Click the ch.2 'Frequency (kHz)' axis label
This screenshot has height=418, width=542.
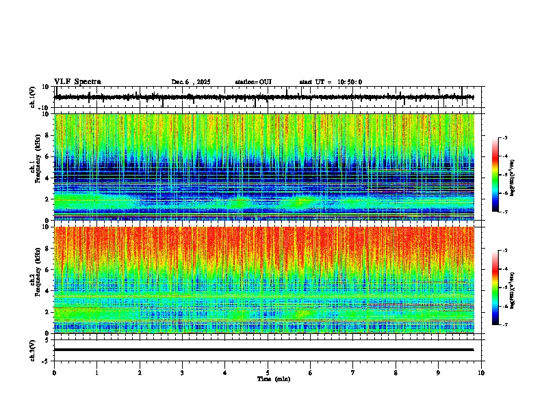pos(38,271)
